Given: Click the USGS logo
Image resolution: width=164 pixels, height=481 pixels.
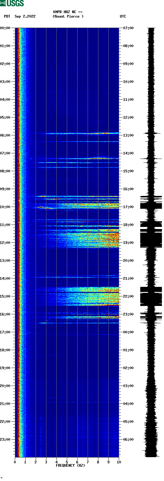Looking at the screenshot, I should (x=12, y=3).
